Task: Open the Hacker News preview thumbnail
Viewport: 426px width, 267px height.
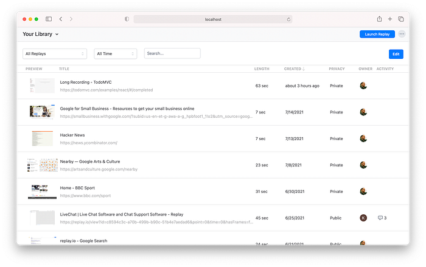Action: point(42,138)
